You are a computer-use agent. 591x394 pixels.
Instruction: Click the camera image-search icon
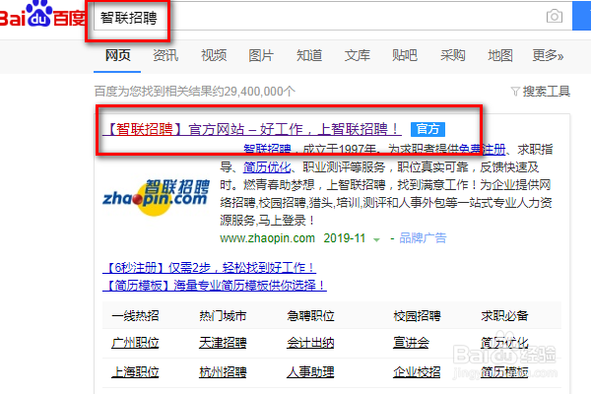554,16
